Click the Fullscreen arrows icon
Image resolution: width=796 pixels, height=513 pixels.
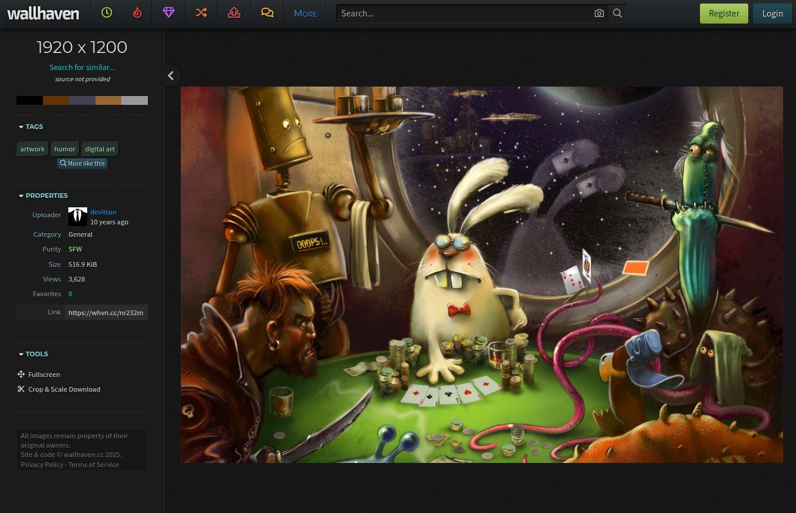(21, 374)
